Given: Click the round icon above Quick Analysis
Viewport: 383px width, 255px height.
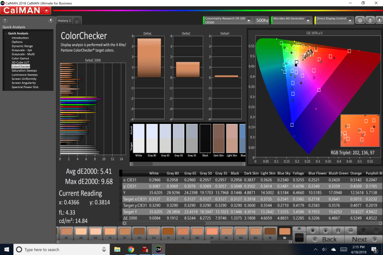Looking at the screenshot, I should [5, 20].
